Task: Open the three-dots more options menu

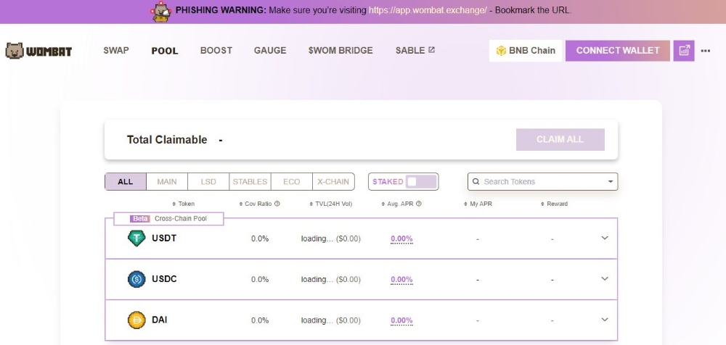Action: pyautogui.click(x=706, y=51)
